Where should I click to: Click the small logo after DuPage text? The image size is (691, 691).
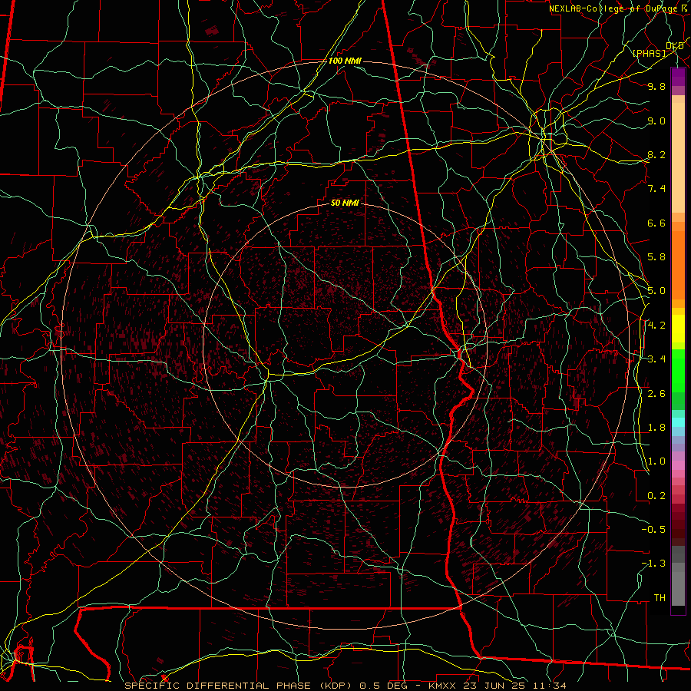tap(684, 8)
